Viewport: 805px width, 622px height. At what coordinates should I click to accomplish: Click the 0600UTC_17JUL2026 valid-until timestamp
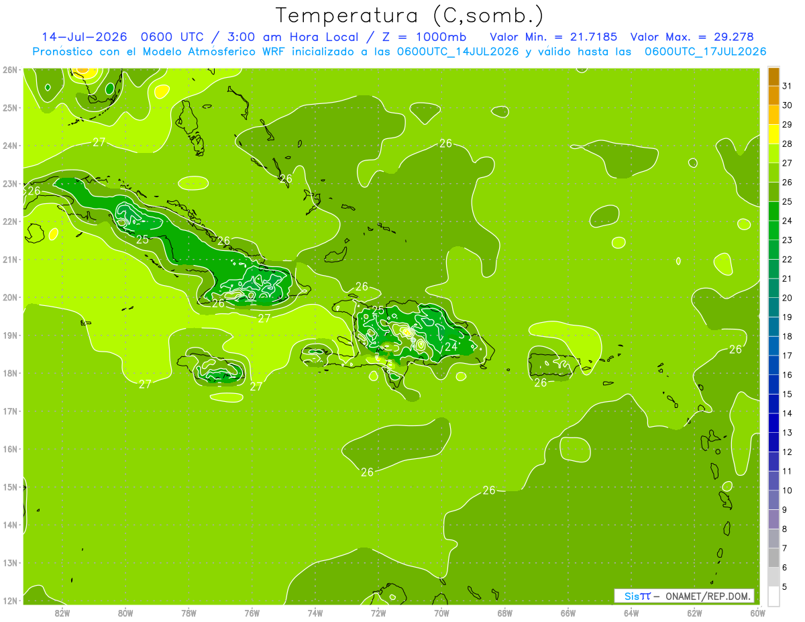pyautogui.click(x=705, y=51)
